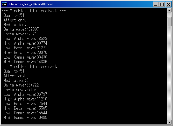Click the line 'Low Beta wave:17544'
Viewport: 173px width, 126px height.
click(x=25, y=104)
